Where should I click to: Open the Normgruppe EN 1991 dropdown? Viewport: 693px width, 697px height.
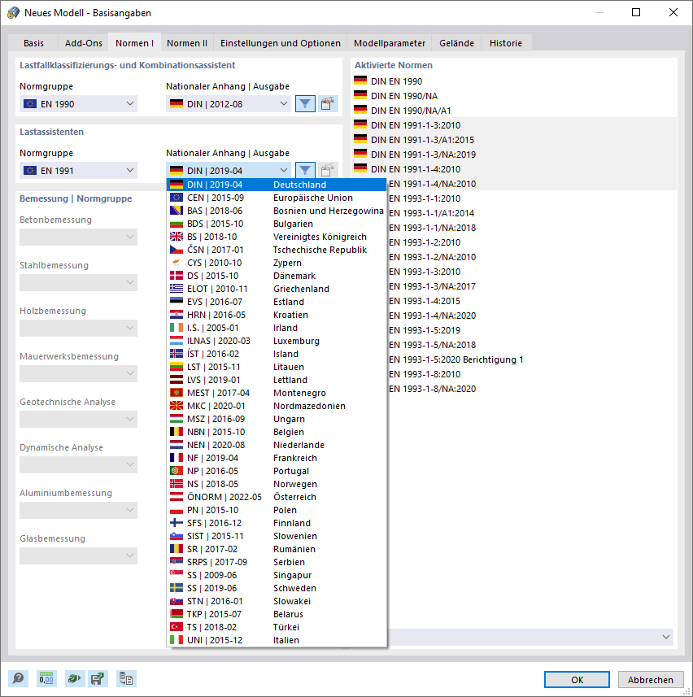[78, 170]
